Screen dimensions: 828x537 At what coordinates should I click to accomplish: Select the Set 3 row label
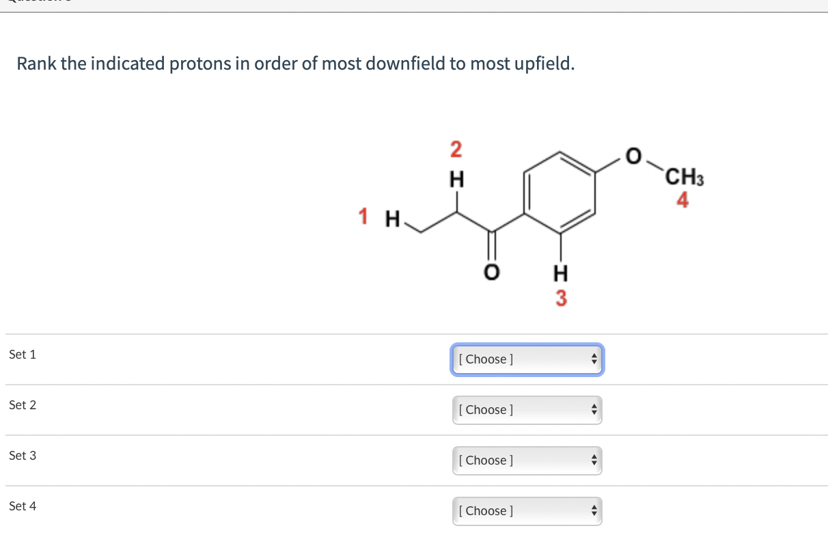(x=23, y=455)
